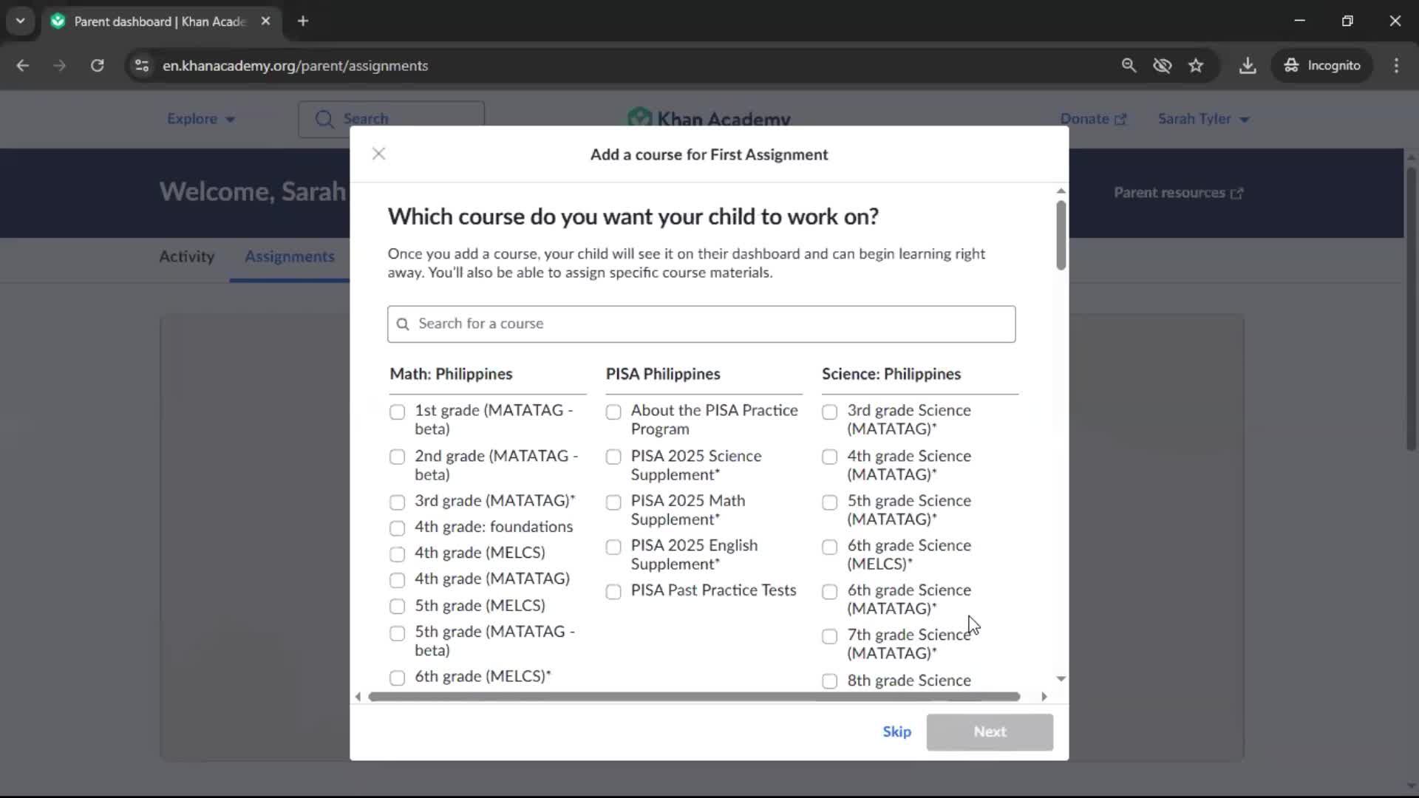Viewport: 1419px width, 798px height.
Task: Check 1st grade (MATATAG - beta)
Action: [x=397, y=412]
